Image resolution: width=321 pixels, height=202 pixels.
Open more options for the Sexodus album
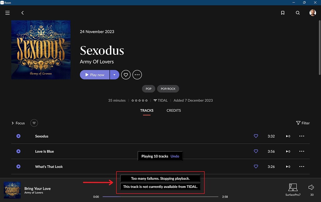click(137, 74)
